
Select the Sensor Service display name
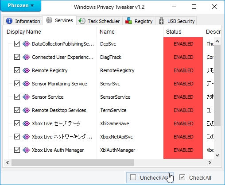pos(48,97)
